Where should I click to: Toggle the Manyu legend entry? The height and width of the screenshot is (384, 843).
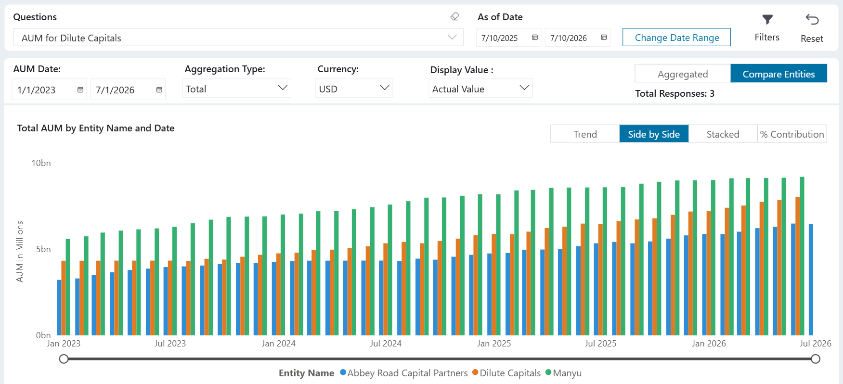coord(563,373)
